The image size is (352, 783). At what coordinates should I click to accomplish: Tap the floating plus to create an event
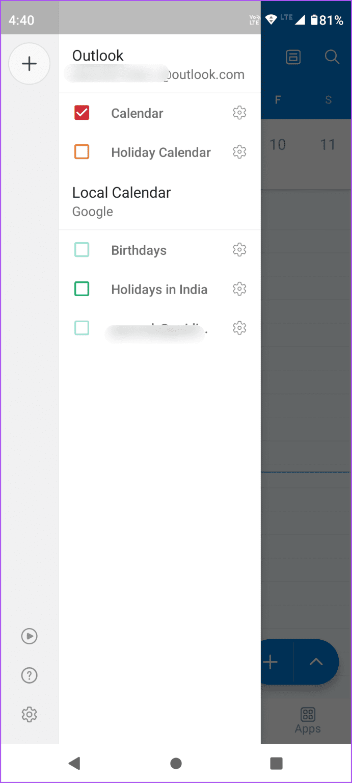[x=270, y=662]
